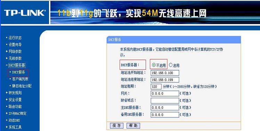Expand the 系统工具 menu
This screenshot has height=131, width=260.
(14, 127)
